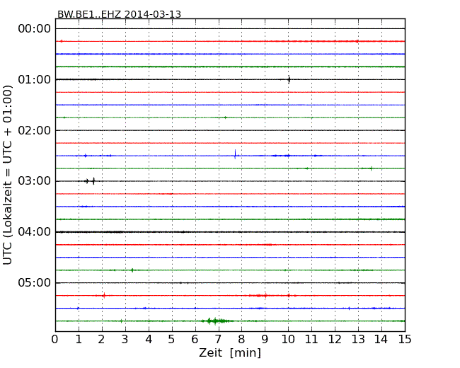Click the x-axis tick label 14

(x=381, y=339)
